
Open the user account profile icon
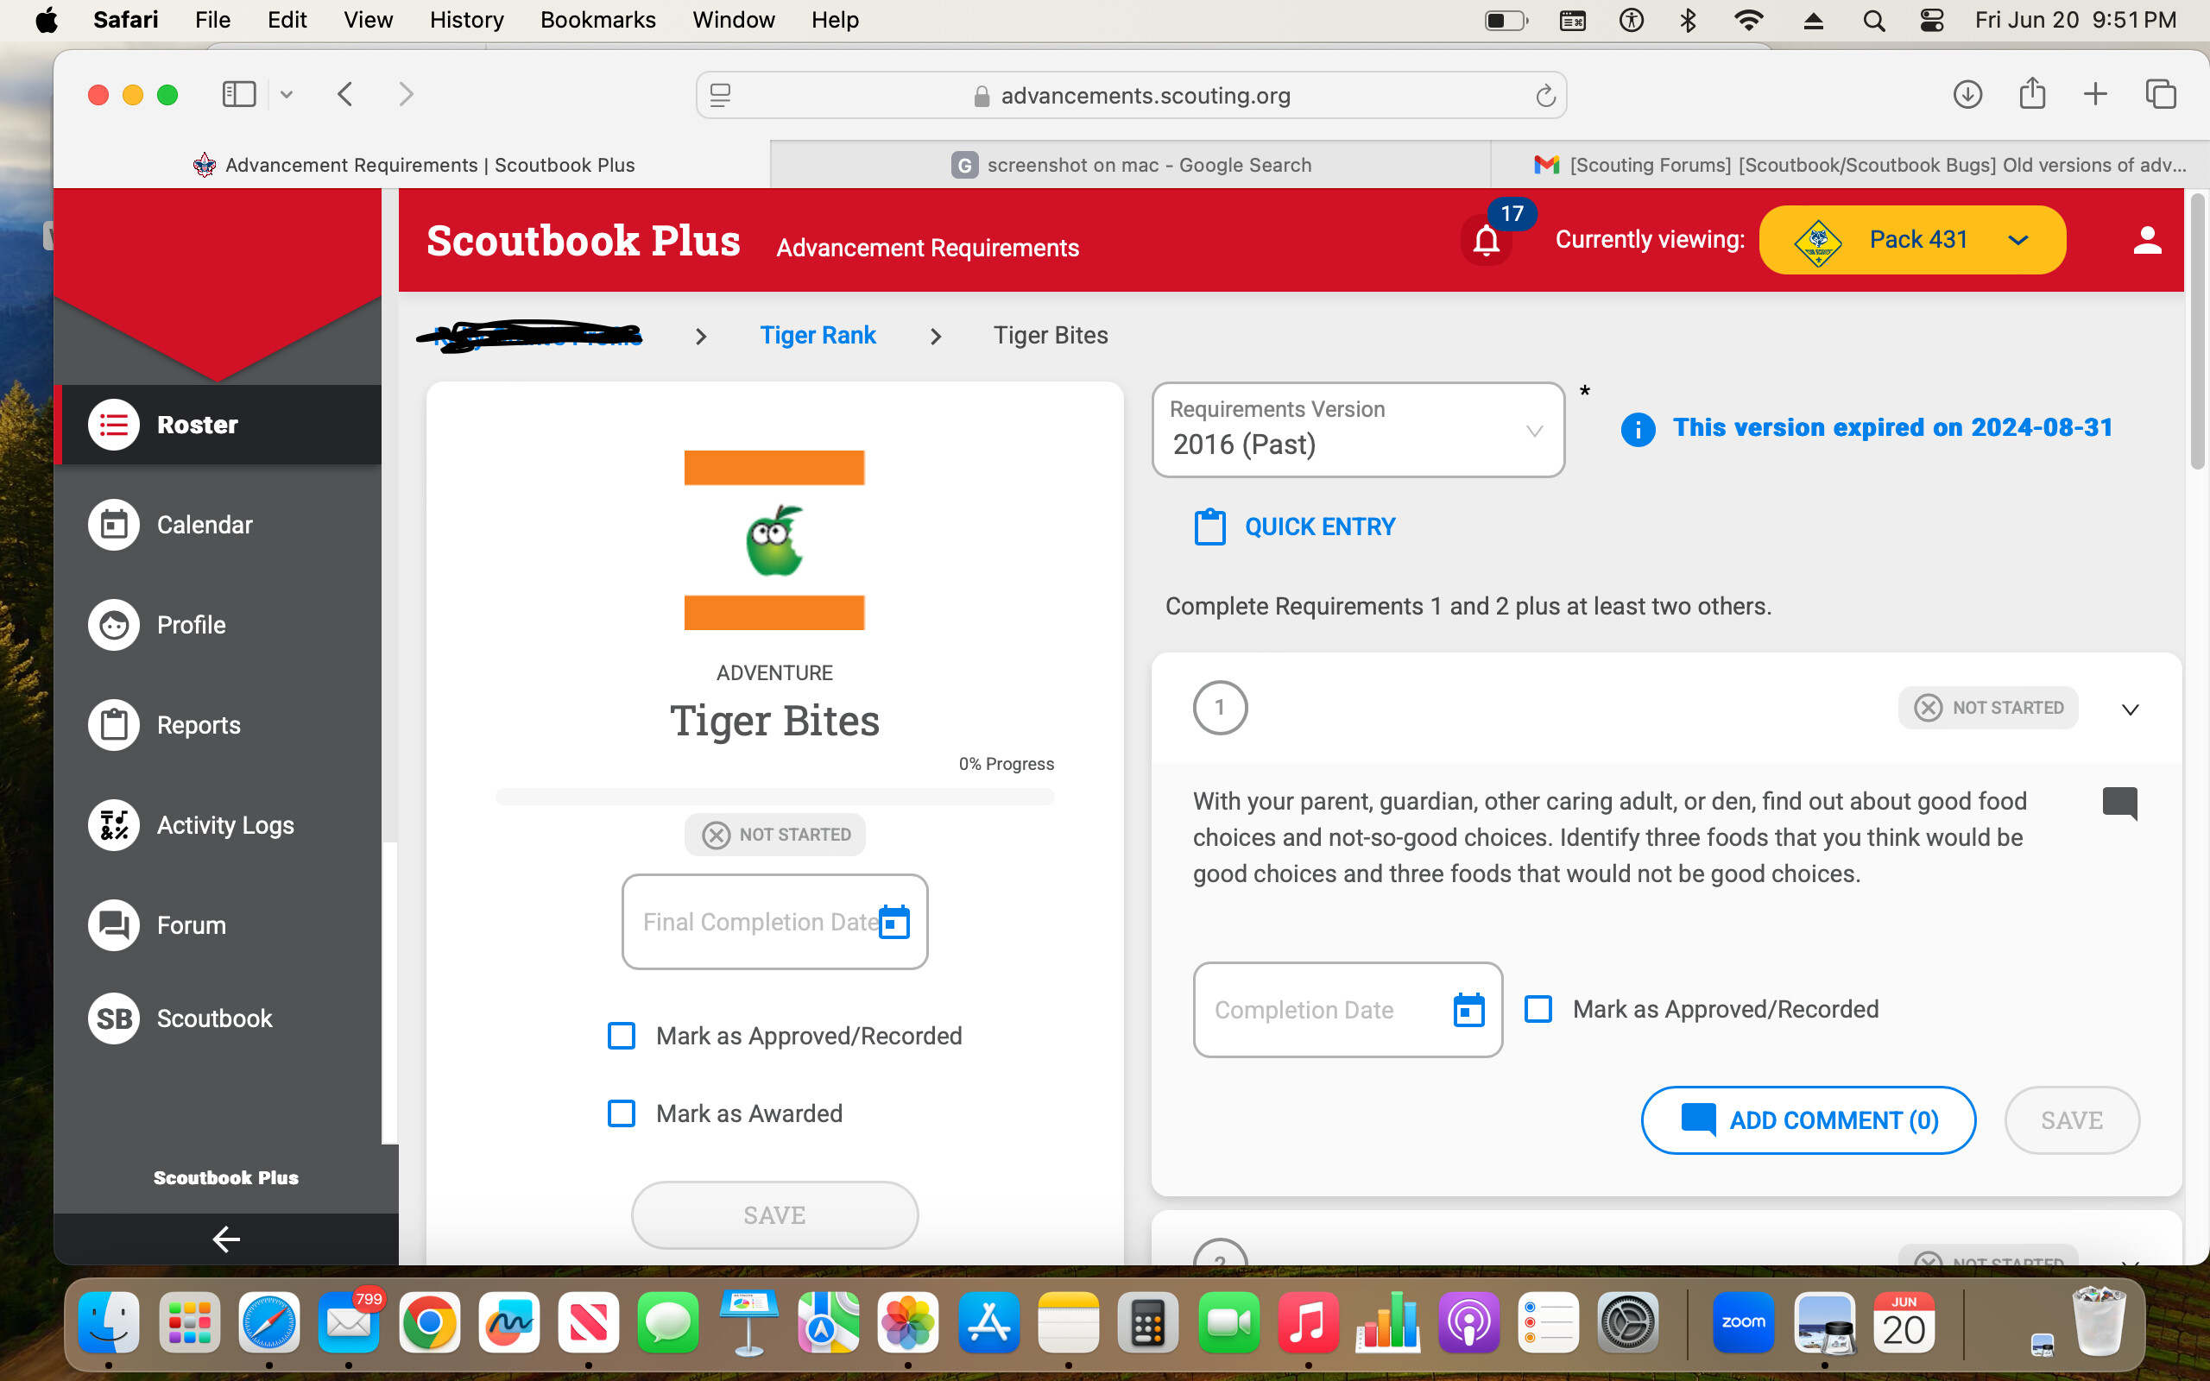[x=2146, y=240]
